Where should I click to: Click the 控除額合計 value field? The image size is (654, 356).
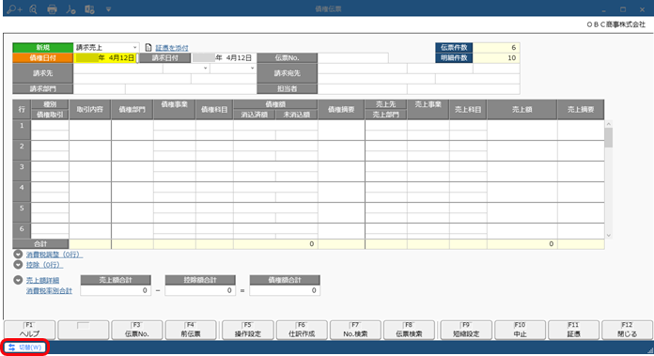tap(200, 290)
